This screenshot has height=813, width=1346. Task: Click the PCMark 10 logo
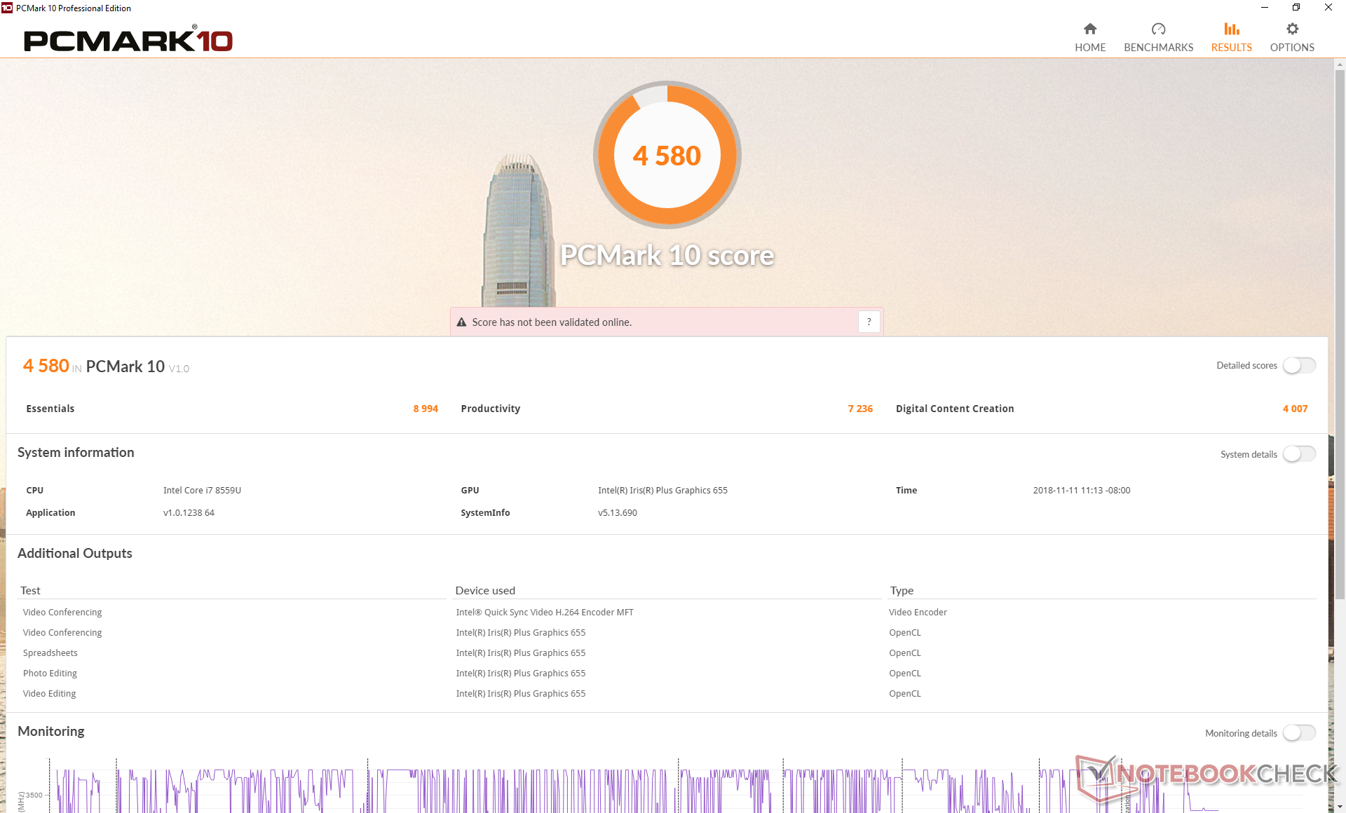(128, 41)
